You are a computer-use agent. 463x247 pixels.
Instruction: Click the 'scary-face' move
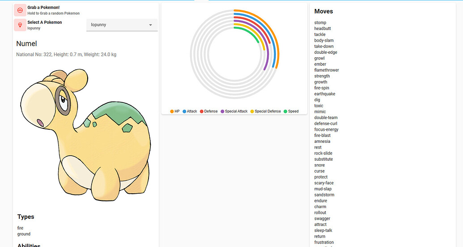click(x=324, y=183)
